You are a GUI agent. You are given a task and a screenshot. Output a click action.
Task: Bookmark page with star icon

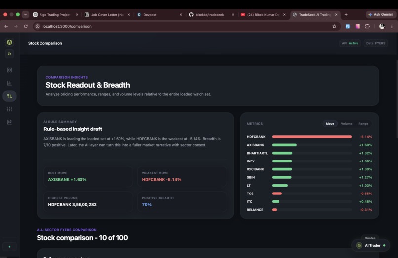pos(334,26)
